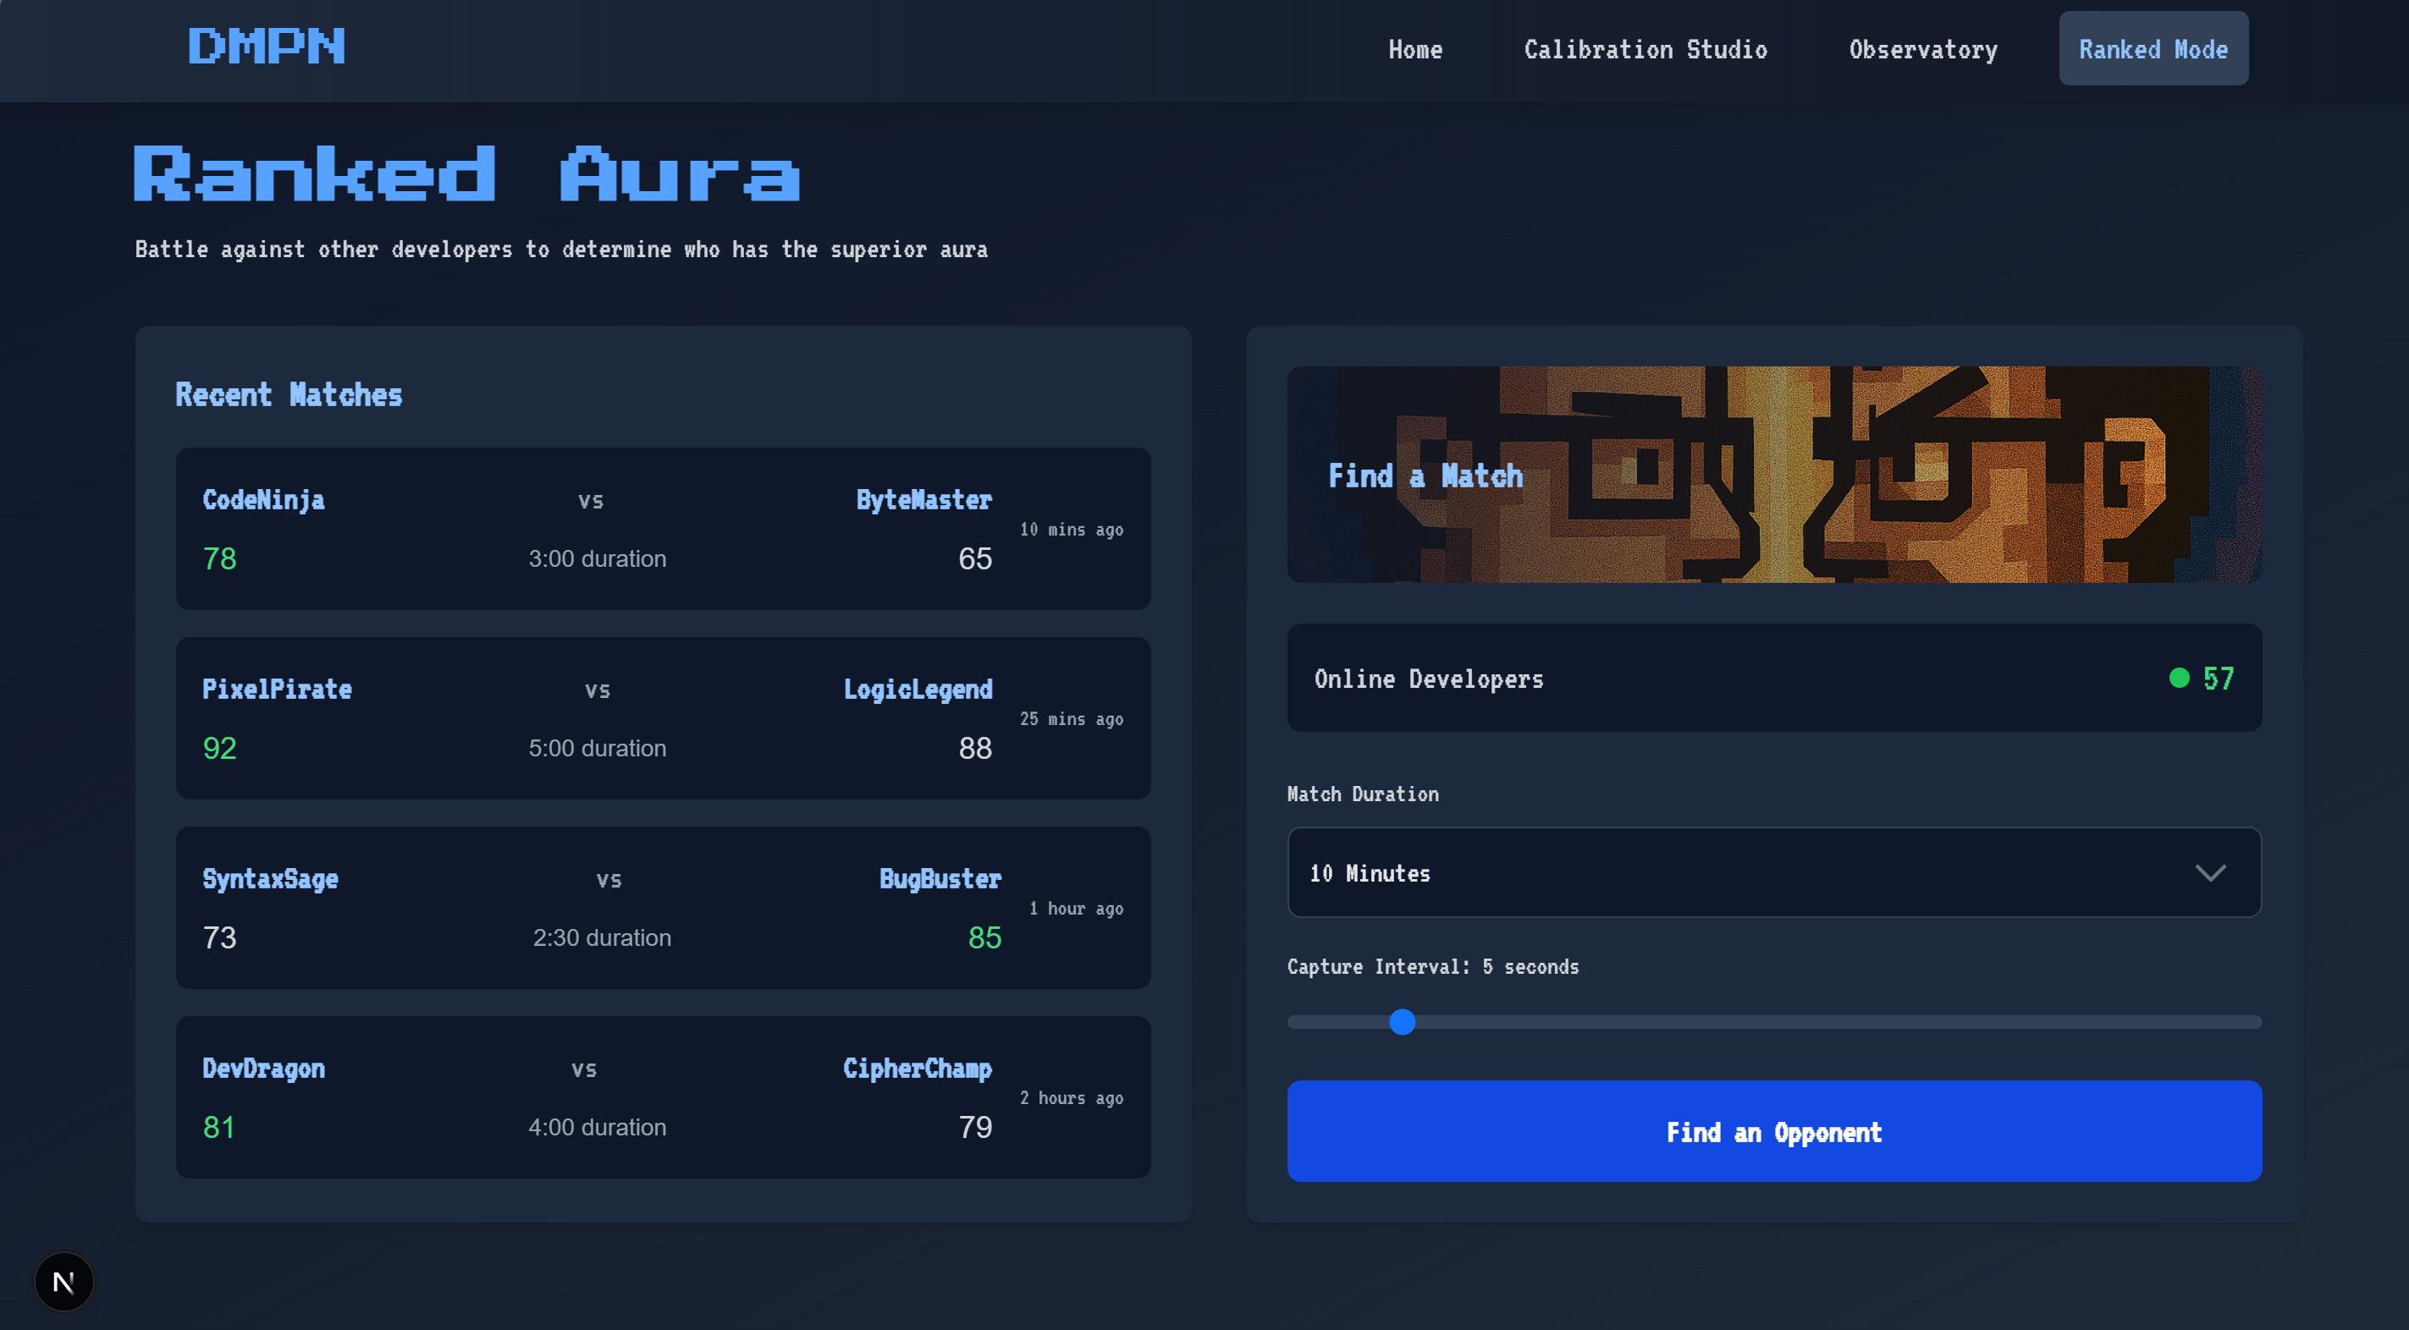Navigate to the Observatory page
The height and width of the screenshot is (1330, 2409).
tap(1922, 50)
